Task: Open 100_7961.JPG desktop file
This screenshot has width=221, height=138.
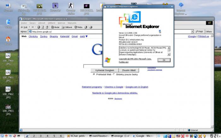Action: tap(8, 76)
